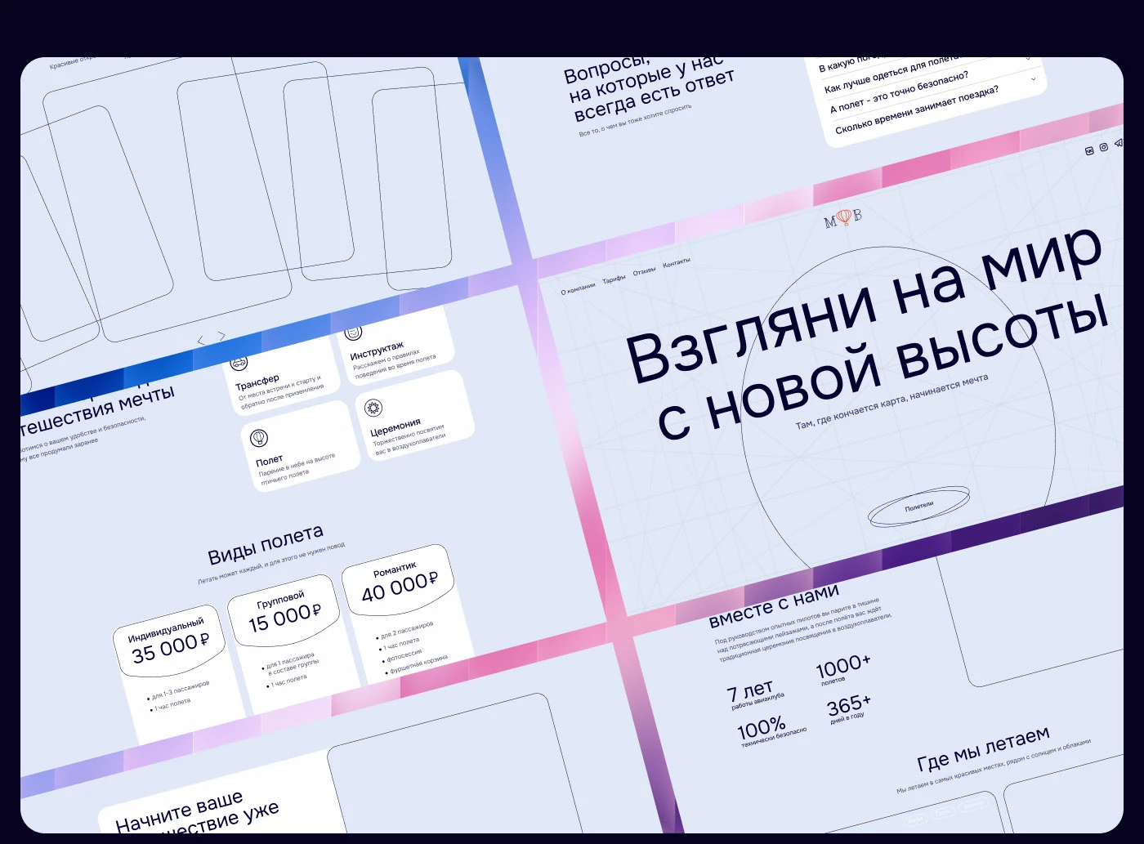Open the Instagram social icon

coord(1104,147)
